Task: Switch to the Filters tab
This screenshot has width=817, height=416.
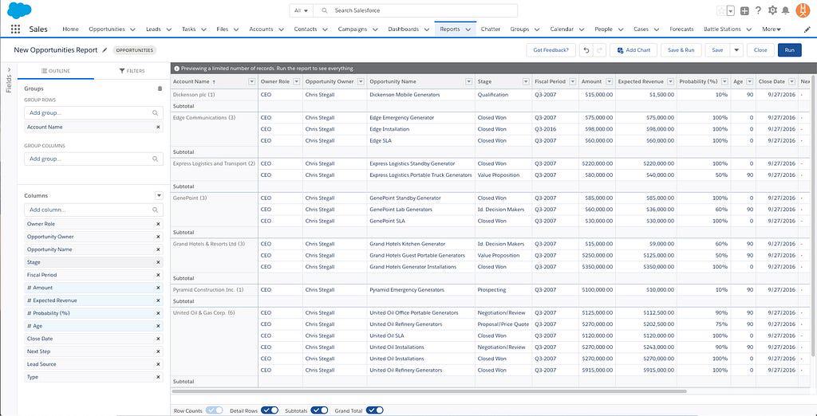Action: (x=132, y=71)
